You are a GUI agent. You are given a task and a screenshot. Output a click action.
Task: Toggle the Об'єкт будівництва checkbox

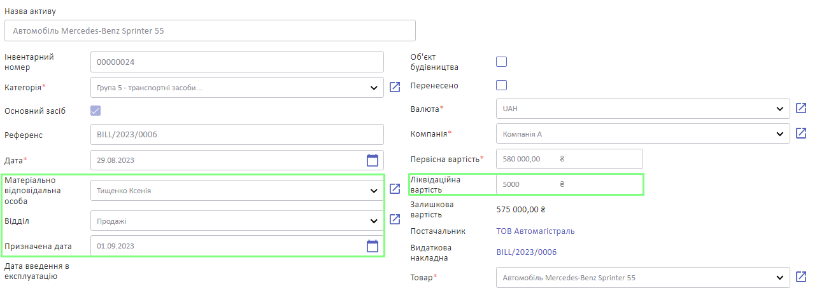click(x=501, y=62)
